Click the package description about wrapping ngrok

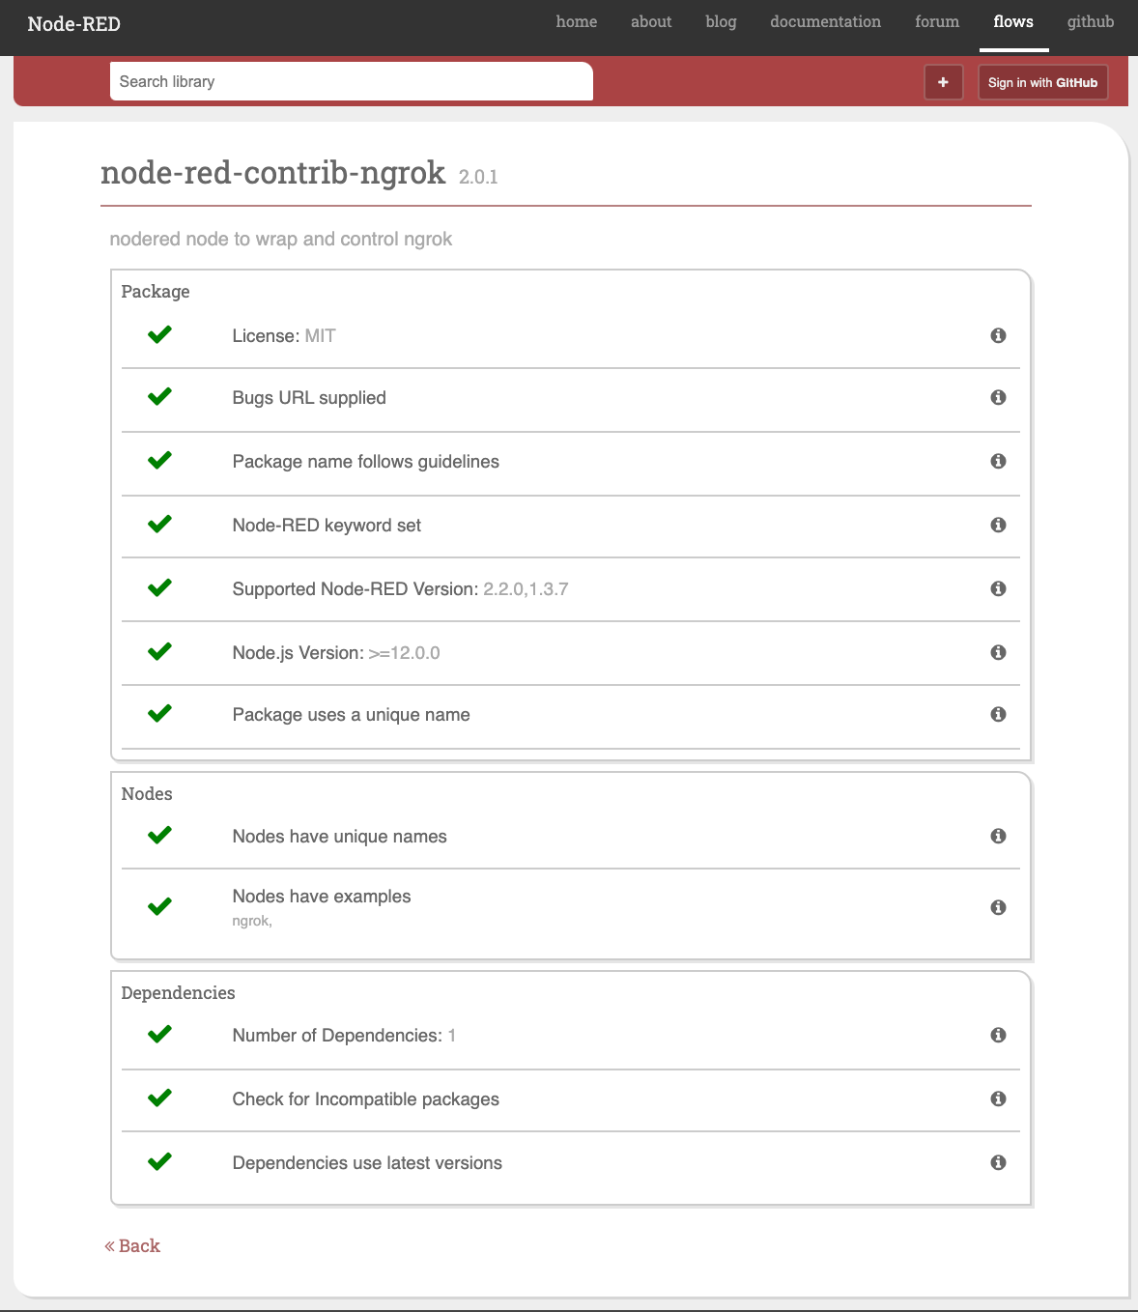pos(281,239)
